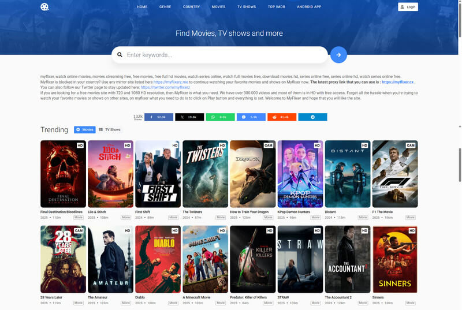Open The Twisters movie poster
The width and height of the screenshot is (462, 310).
coord(206,174)
